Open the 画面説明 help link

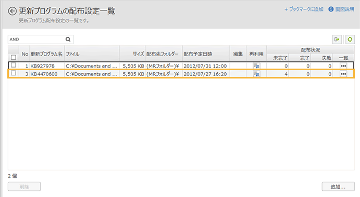click(x=344, y=9)
